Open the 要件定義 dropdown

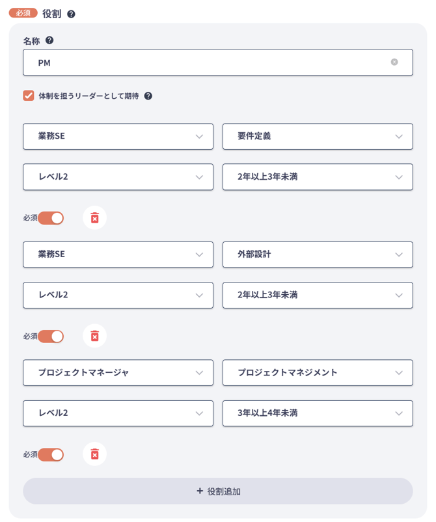tap(318, 137)
